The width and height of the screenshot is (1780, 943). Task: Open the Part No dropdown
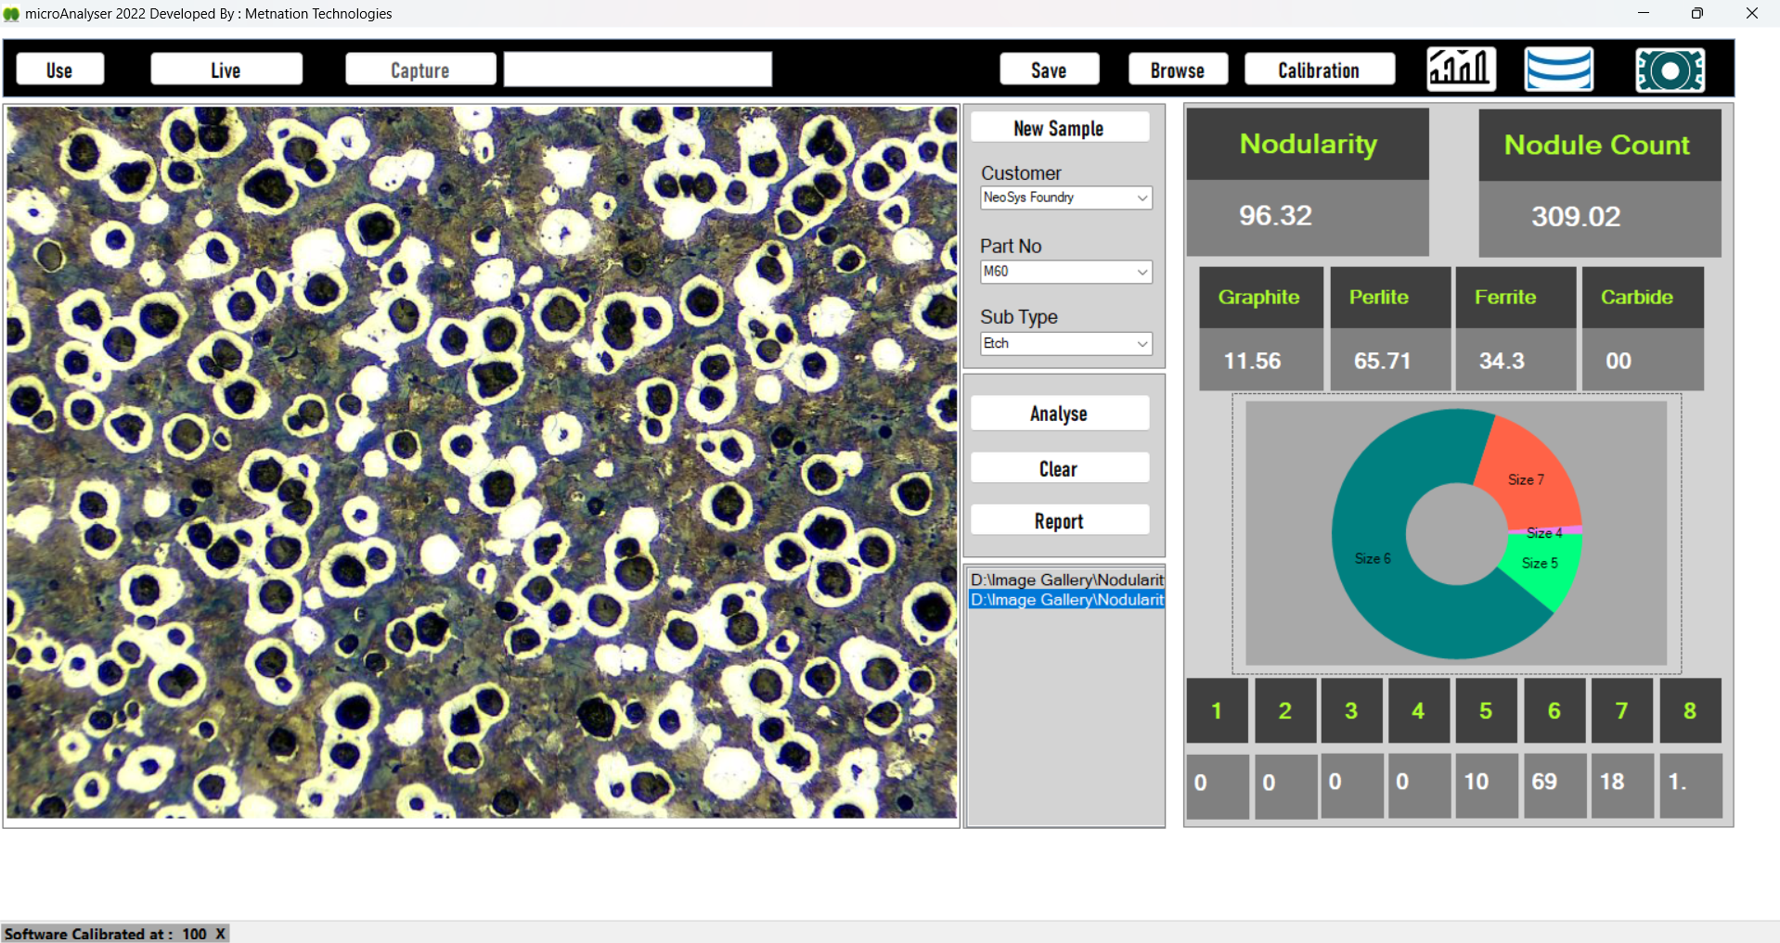tap(1142, 272)
